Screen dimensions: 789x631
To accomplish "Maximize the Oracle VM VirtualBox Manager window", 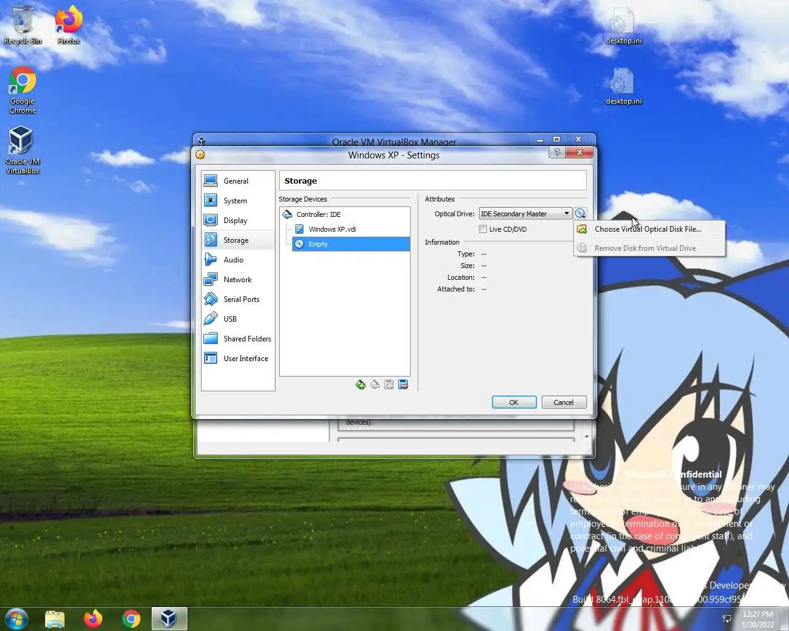I will [x=557, y=139].
